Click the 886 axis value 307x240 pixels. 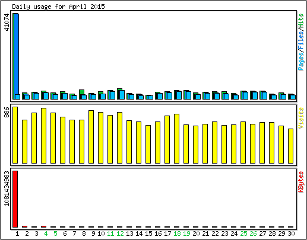(x=7, y=112)
